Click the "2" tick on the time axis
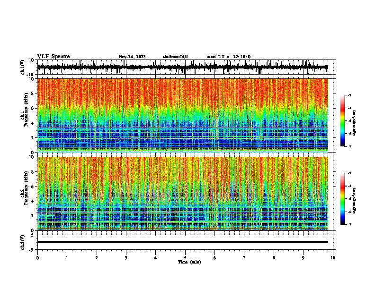Screen dimensions: 375x289 (x=97, y=258)
